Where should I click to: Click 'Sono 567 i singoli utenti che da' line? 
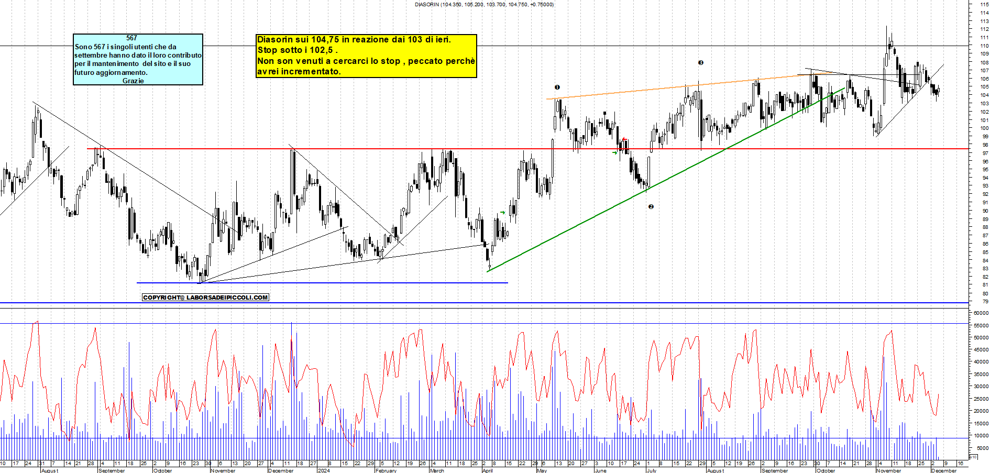click(126, 47)
